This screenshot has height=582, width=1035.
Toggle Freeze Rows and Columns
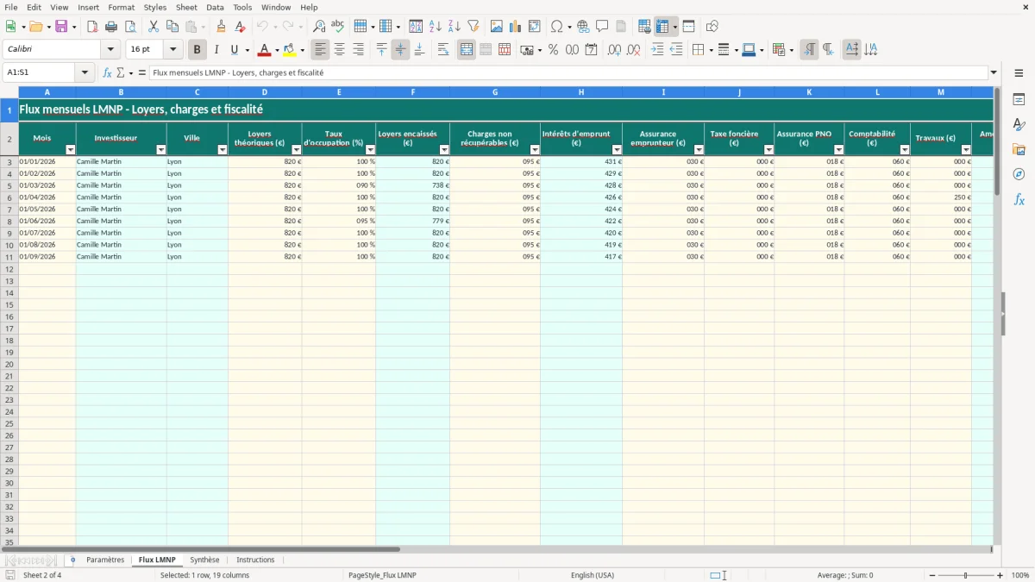click(662, 27)
